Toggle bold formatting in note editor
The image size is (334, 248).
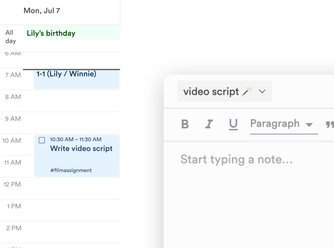click(185, 124)
